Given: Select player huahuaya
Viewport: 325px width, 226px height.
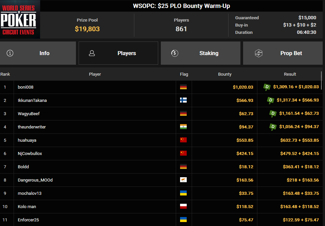Looking at the screenshot, I should click(27, 140).
